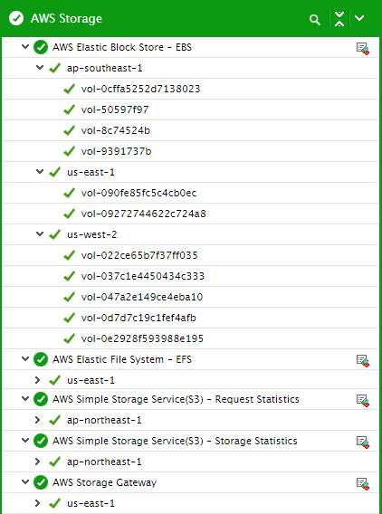The image size is (382, 514).
Task: Collapse us-east-1 region under EBS
Action: tap(40, 171)
